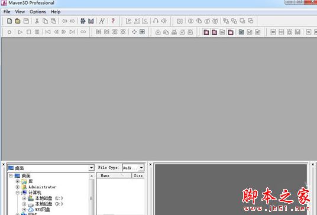
Task: Click the four-arrow move icon
Action: click(134, 32)
